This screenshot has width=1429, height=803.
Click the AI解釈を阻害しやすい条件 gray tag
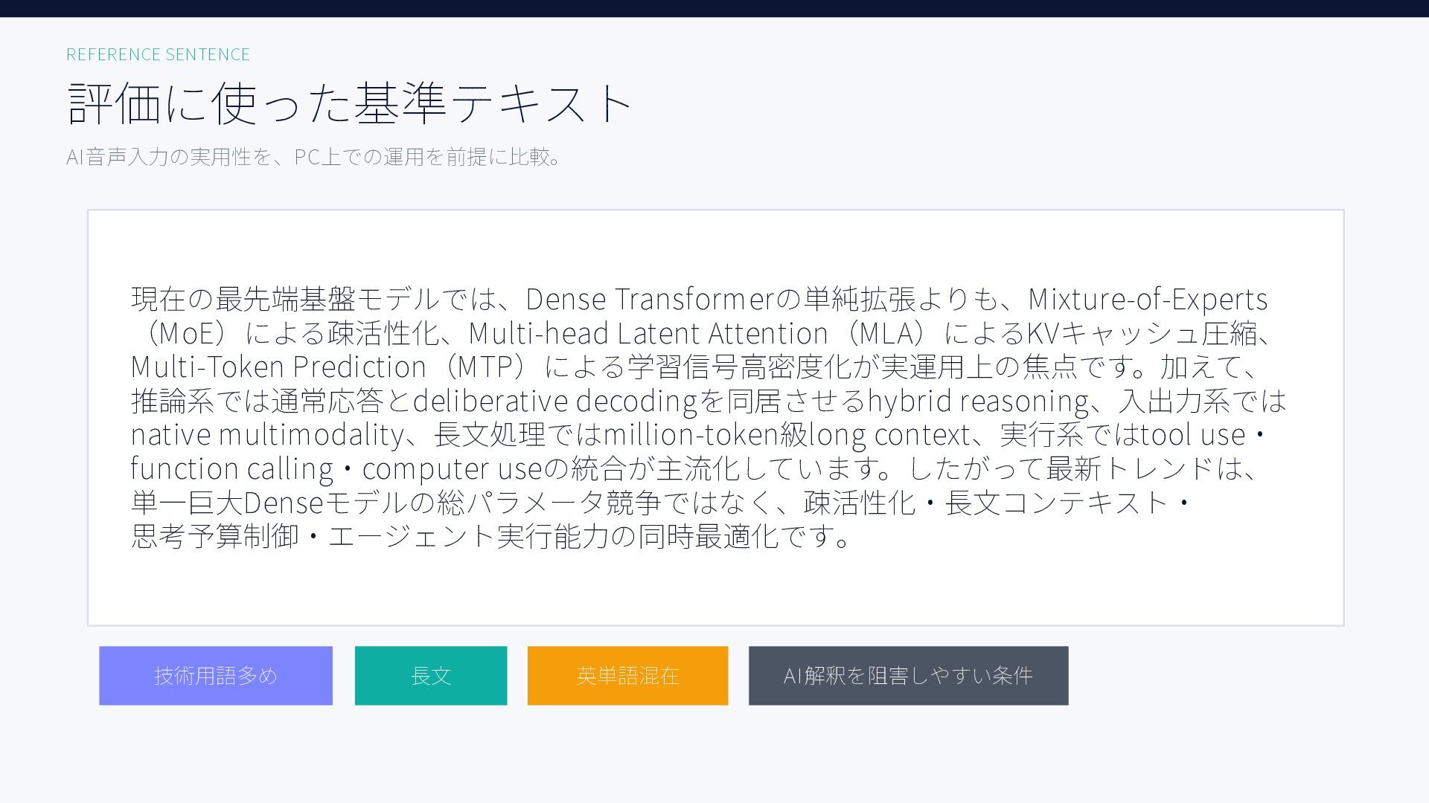[908, 675]
